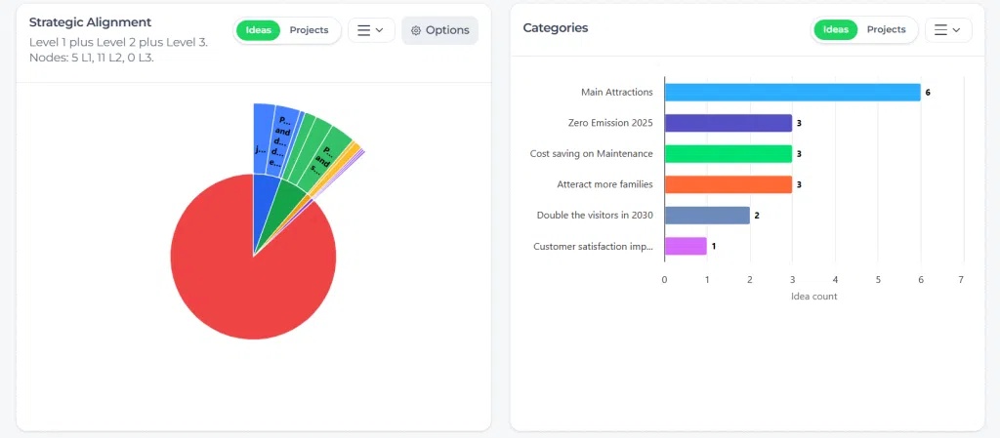This screenshot has height=438, width=1000.
Task: Click the Main Attractions light blue bar
Action: (792, 93)
